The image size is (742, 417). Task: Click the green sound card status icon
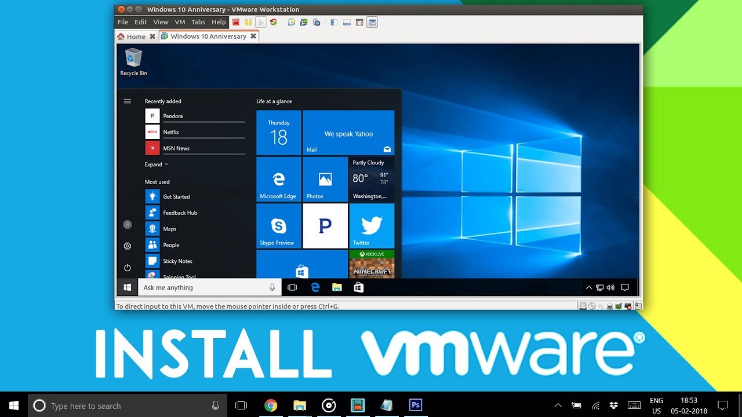coord(619,305)
